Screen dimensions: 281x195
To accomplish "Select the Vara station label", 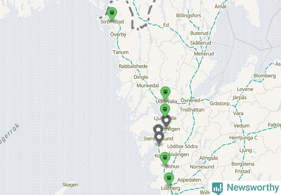I will pyautogui.click(x=238, y=113).
